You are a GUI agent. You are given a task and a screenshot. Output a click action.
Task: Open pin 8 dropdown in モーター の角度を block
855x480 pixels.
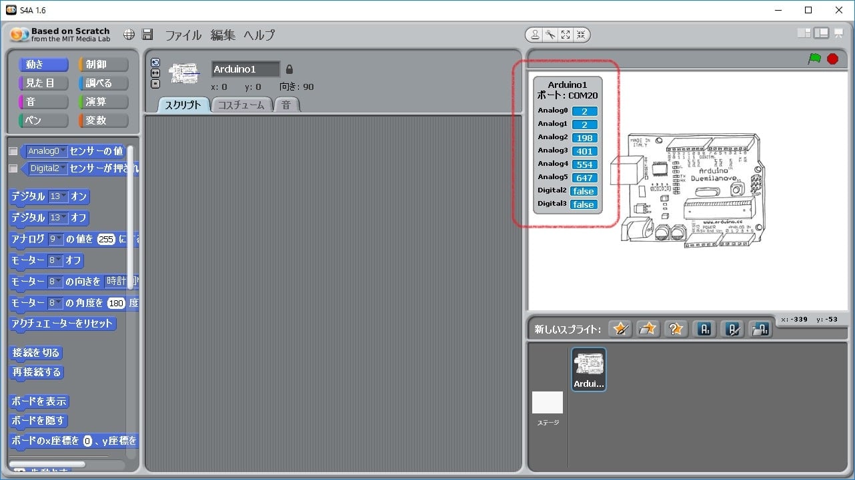55,303
